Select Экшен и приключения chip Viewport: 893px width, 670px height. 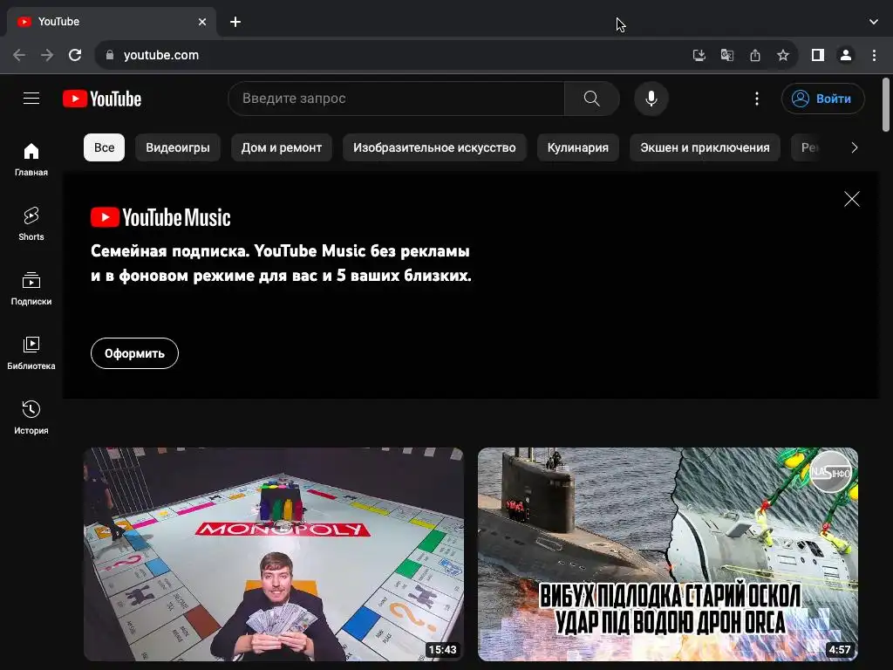(705, 147)
